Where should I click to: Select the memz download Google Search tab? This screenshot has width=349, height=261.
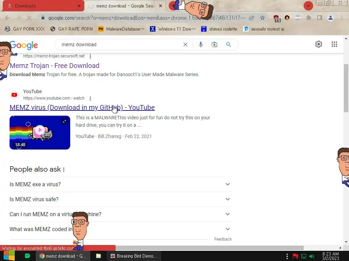[x=125, y=6]
